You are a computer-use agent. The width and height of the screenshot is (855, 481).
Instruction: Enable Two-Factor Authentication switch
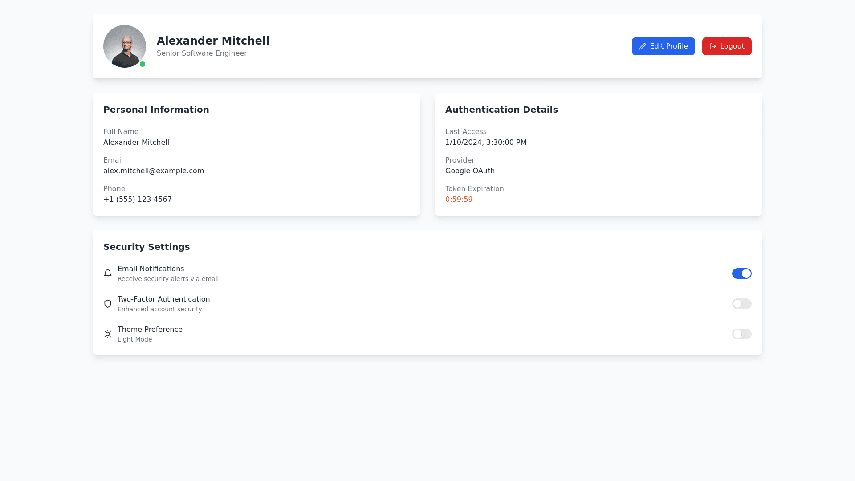[x=741, y=304]
